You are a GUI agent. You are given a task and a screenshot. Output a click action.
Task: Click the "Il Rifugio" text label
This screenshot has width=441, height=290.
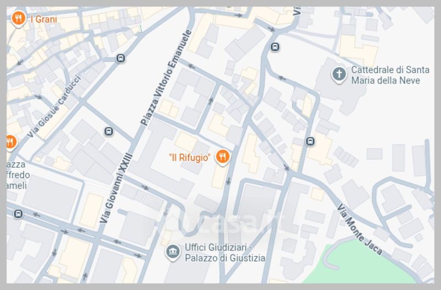pyautogui.click(x=190, y=158)
